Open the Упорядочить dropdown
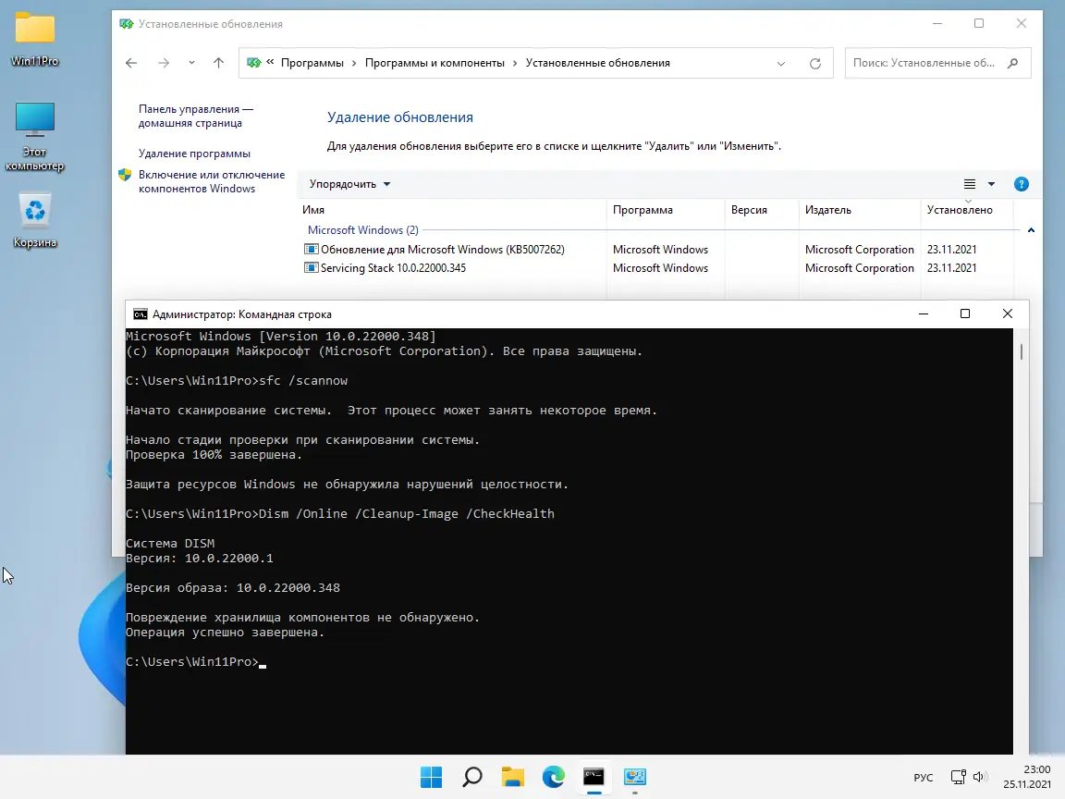1065x799 pixels. point(349,184)
